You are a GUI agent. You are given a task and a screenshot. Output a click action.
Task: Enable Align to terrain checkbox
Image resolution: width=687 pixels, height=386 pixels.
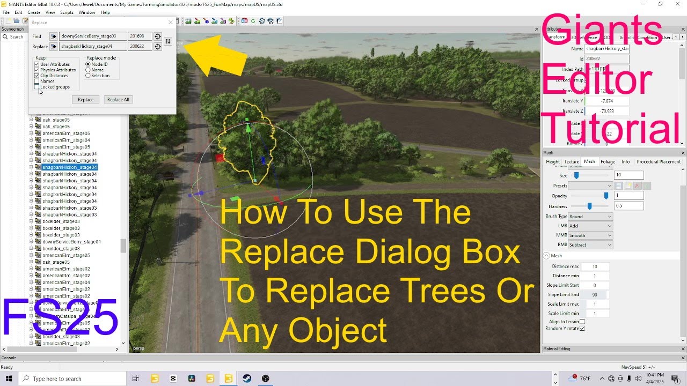(582, 322)
